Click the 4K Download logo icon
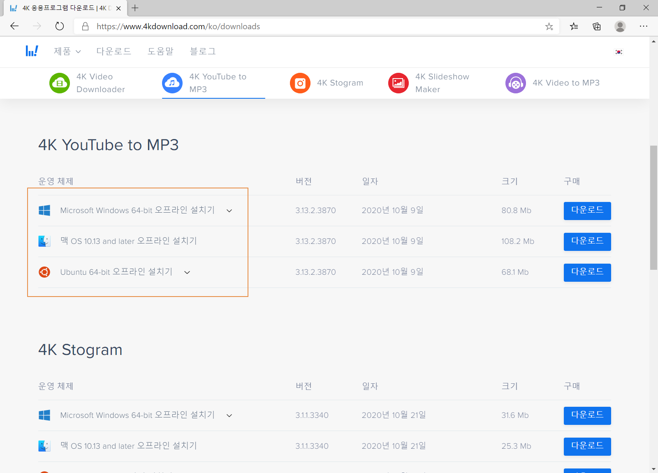 [x=32, y=51]
